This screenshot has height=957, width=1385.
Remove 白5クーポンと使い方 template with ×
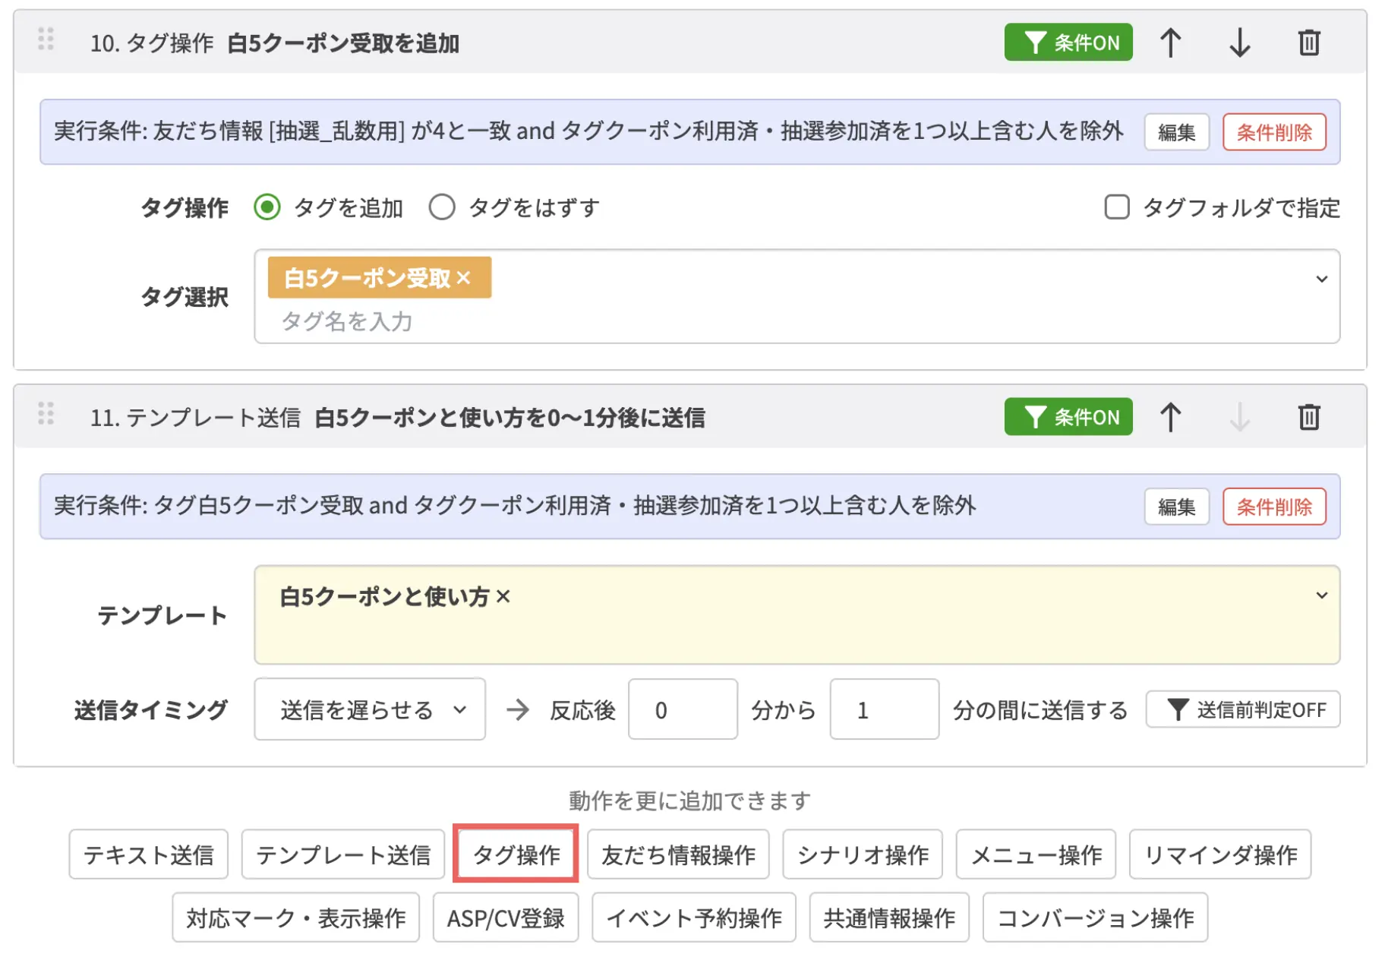coord(503,597)
